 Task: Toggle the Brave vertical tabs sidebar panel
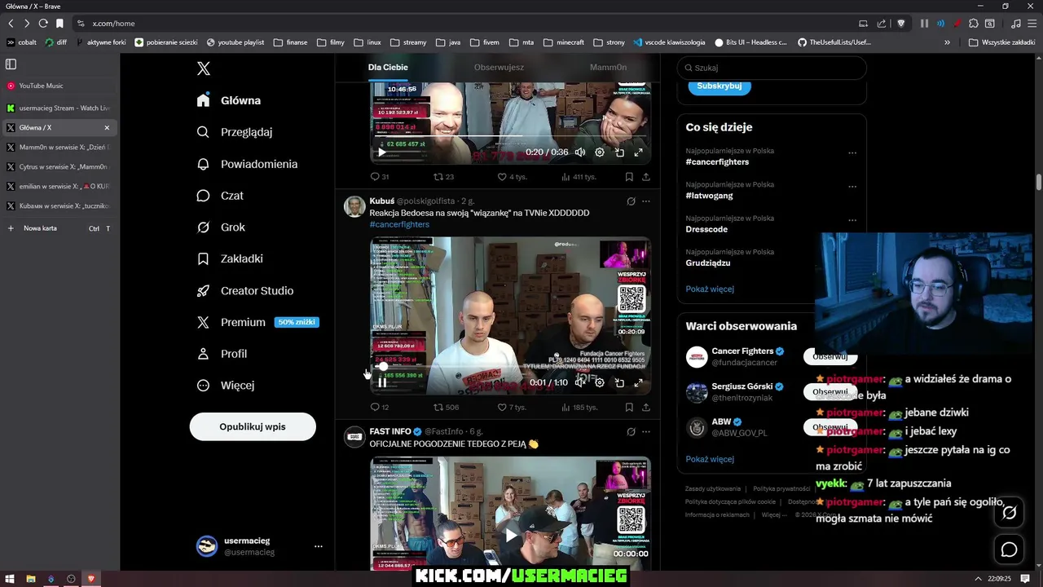coord(11,64)
